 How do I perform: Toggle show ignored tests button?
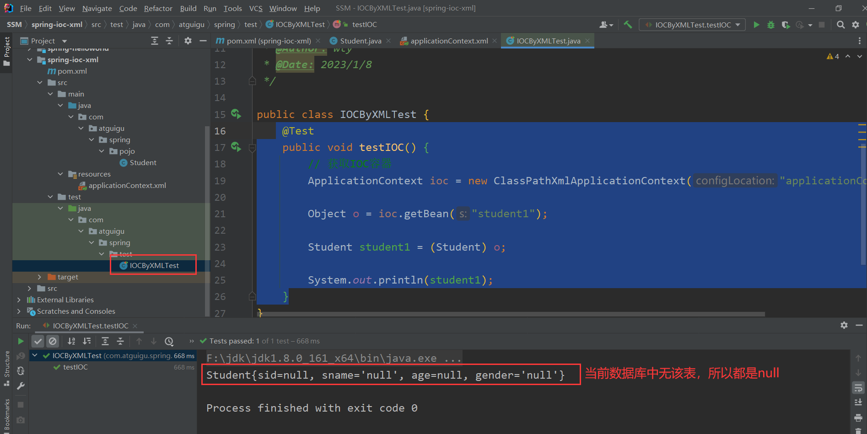[53, 341]
